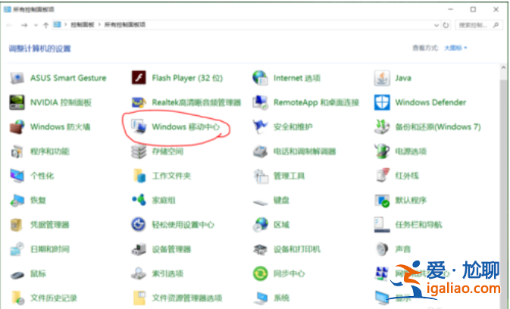The image size is (510, 309).
Task: Click the Internet 选项 globe icon
Action: (x=260, y=78)
